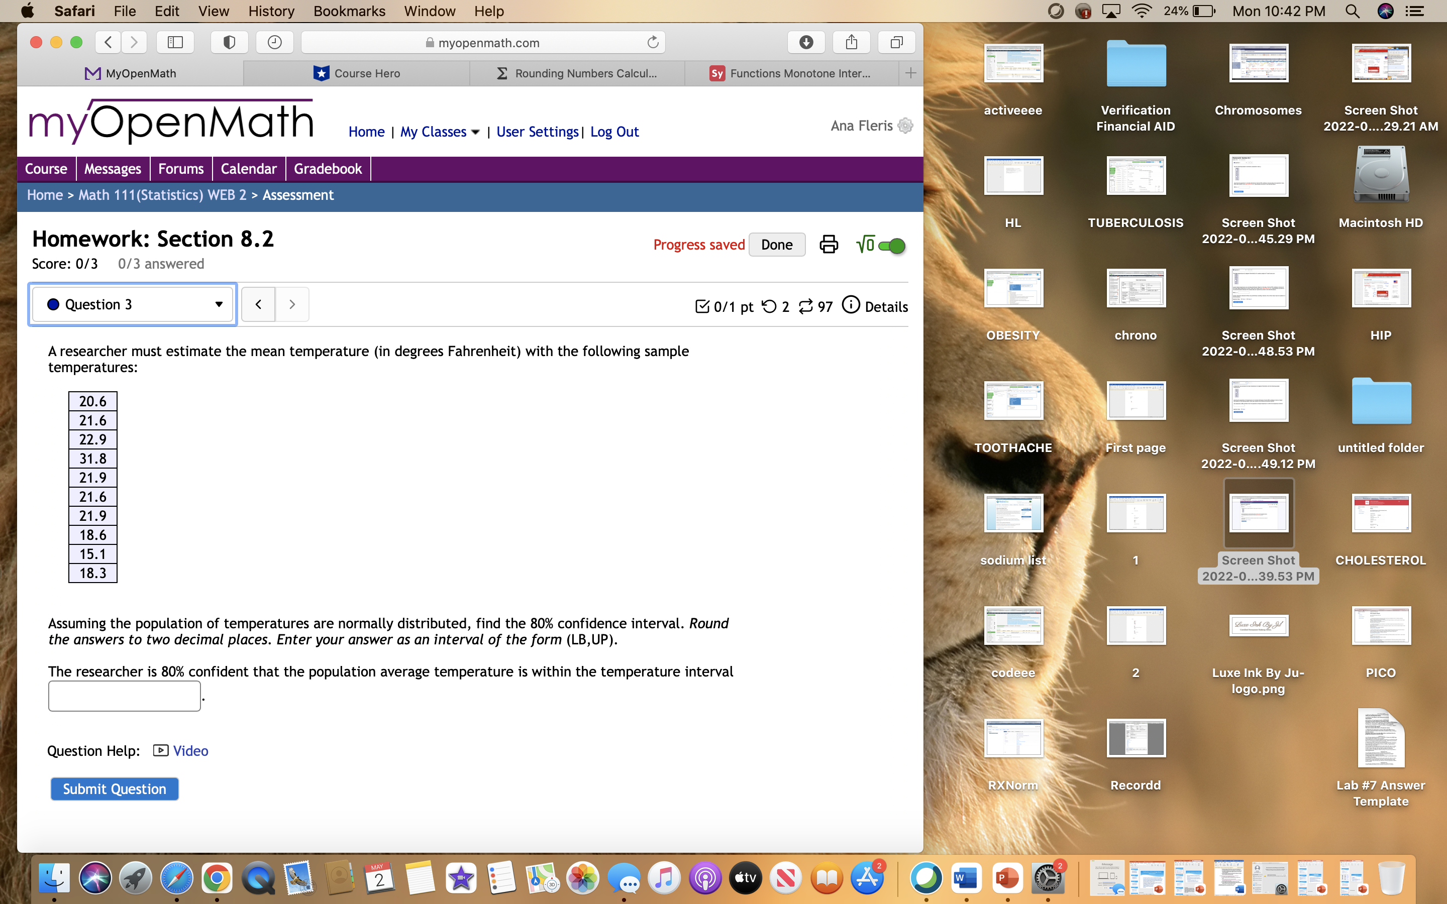Click the Details info icon

[x=852, y=305]
